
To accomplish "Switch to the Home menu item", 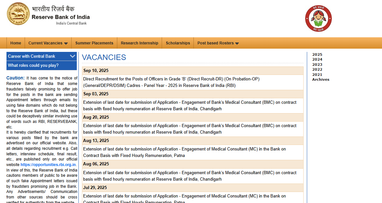I will (16, 43).
